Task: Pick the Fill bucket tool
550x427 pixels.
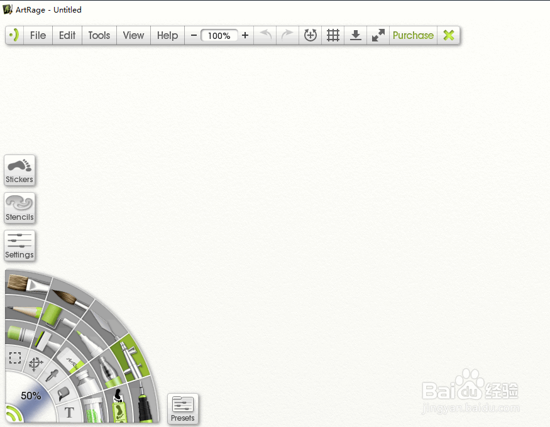Action: point(64,394)
